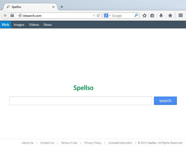Select the Web search category
Image resolution: width=186 pixels, height=146 pixels.
(6, 25)
